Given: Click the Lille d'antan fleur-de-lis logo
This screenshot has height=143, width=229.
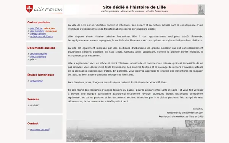Looking at the screenshot, I should [29, 9].
